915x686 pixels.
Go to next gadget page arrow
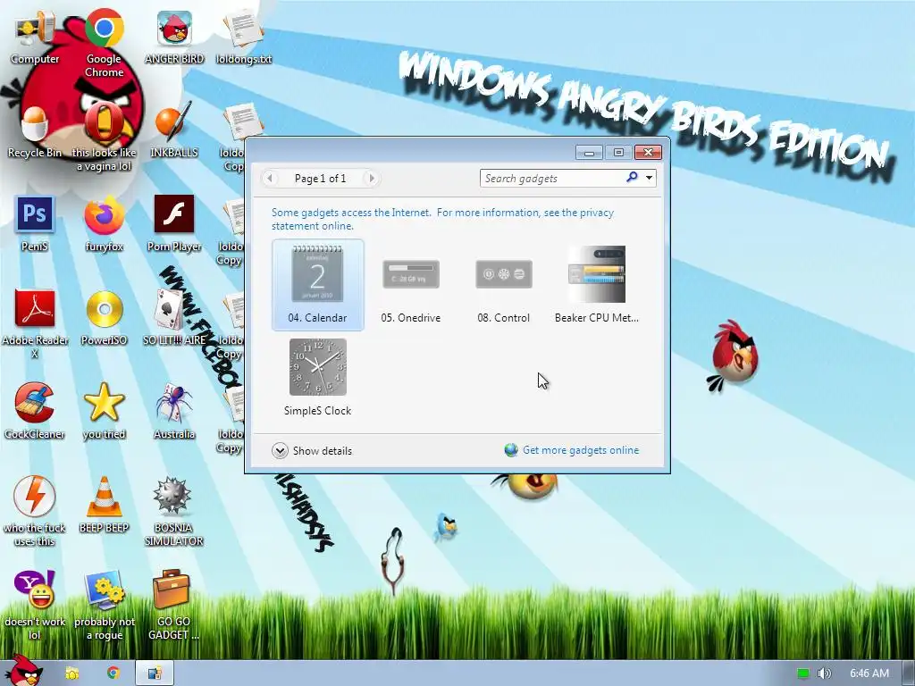coord(371,179)
